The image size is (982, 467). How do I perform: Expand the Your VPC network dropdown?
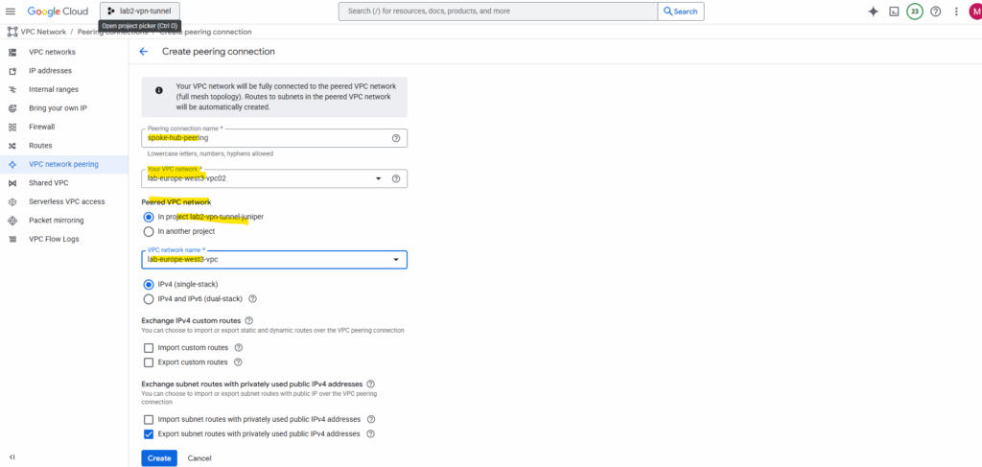[x=379, y=178]
